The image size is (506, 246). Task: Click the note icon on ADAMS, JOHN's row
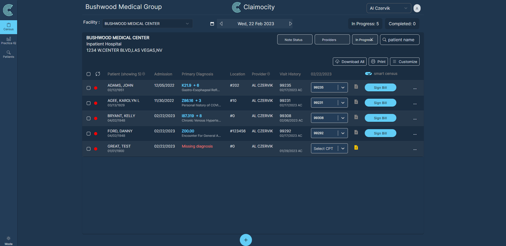356,86
